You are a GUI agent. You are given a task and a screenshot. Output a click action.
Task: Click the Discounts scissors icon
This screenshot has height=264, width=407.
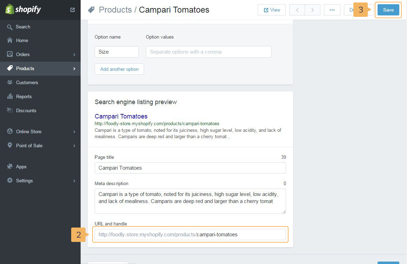[10, 110]
